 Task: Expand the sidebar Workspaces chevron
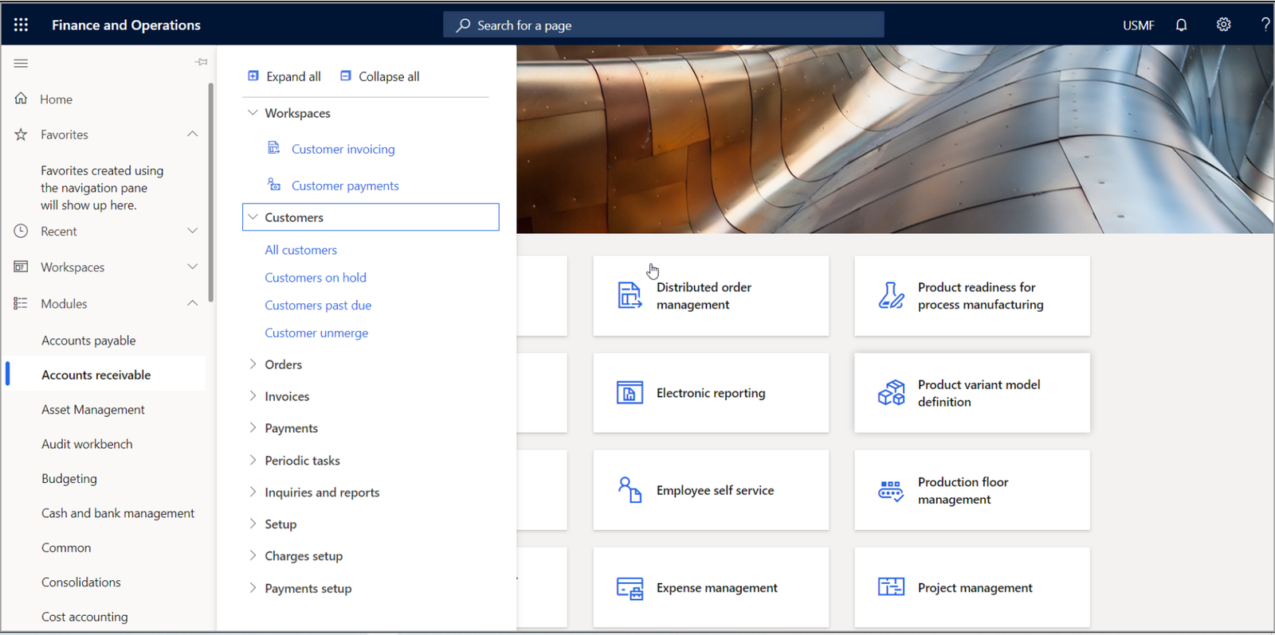point(192,267)
